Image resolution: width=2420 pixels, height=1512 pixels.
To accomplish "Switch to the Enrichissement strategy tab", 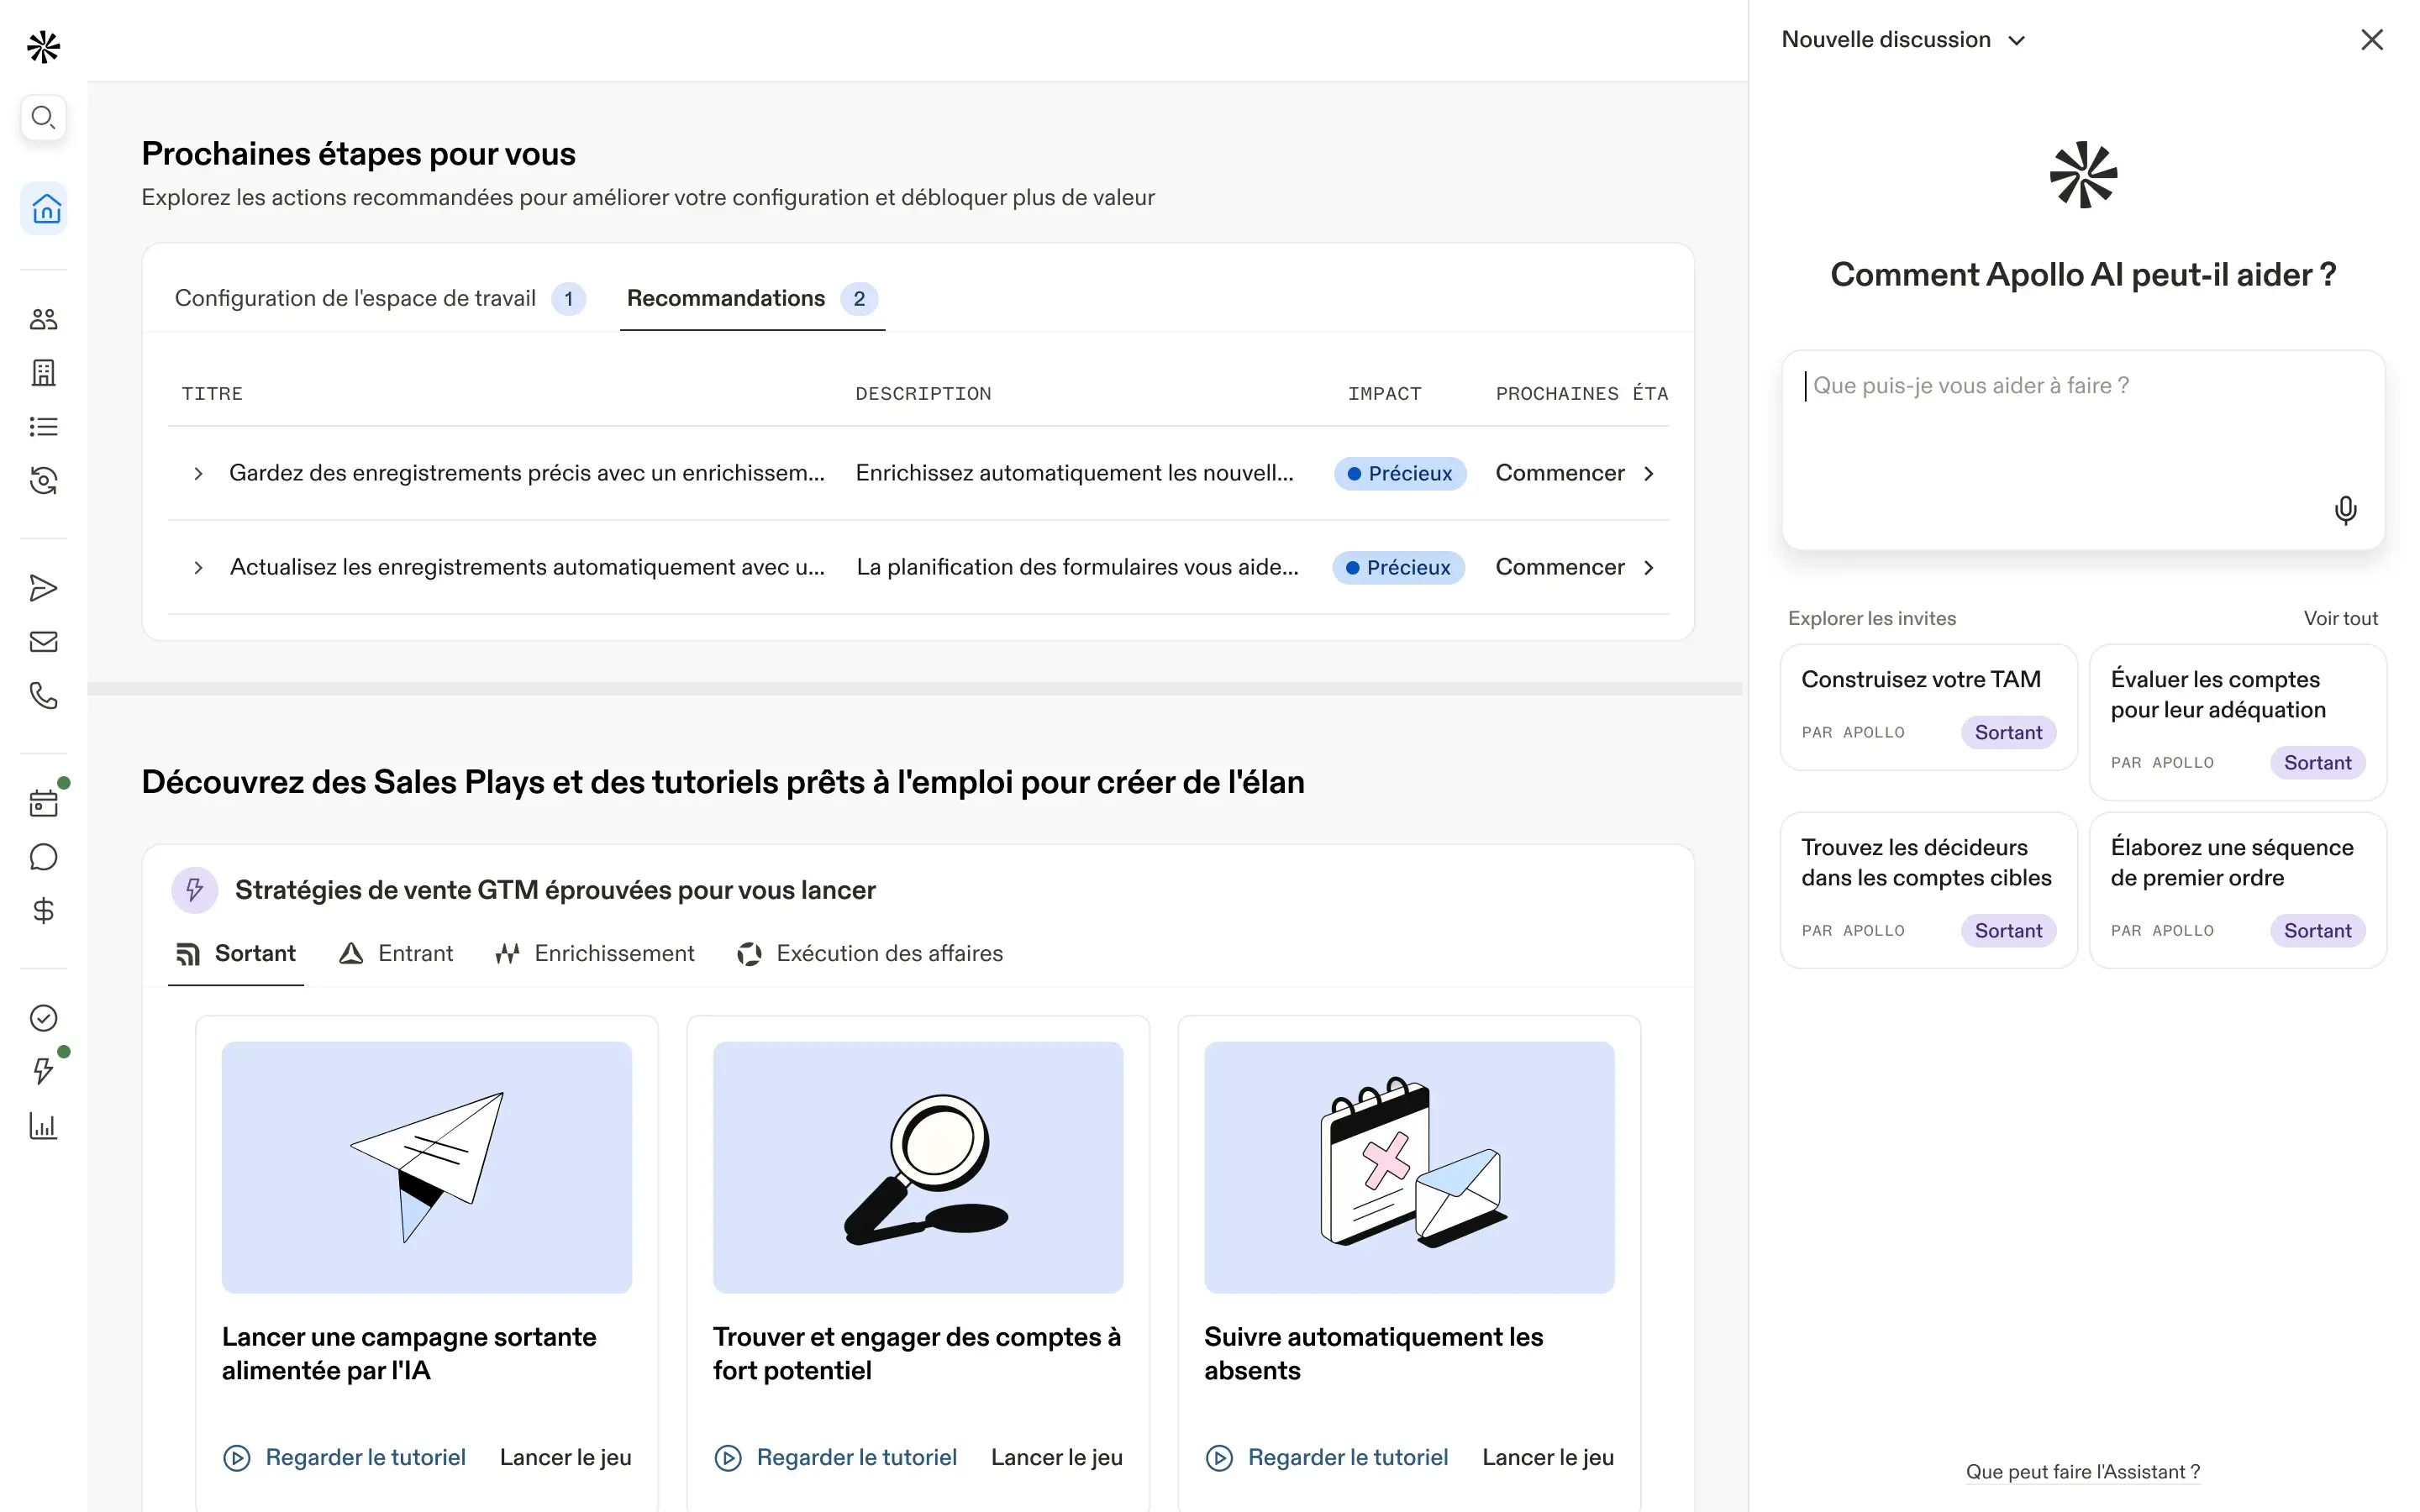I will (x=594, y=954).
